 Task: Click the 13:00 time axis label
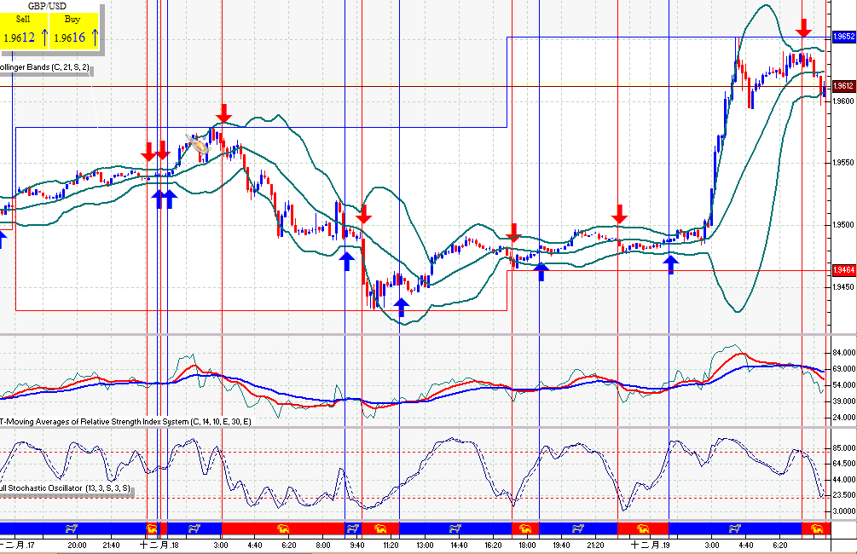tap(425, 545)
